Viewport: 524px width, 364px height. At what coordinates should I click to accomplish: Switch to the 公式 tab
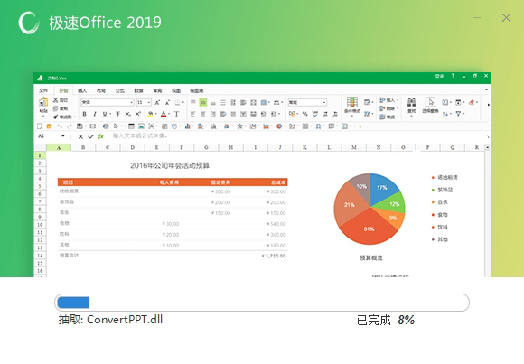(119, 90)
